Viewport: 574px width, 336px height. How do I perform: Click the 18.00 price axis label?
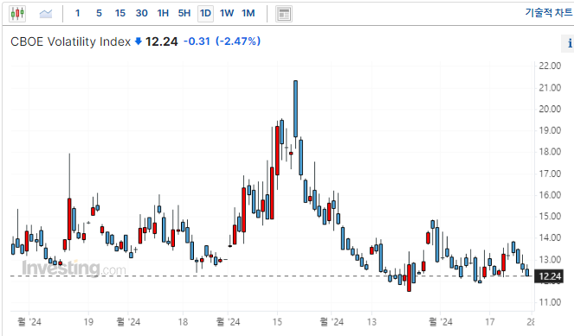(x=550, y=151)
